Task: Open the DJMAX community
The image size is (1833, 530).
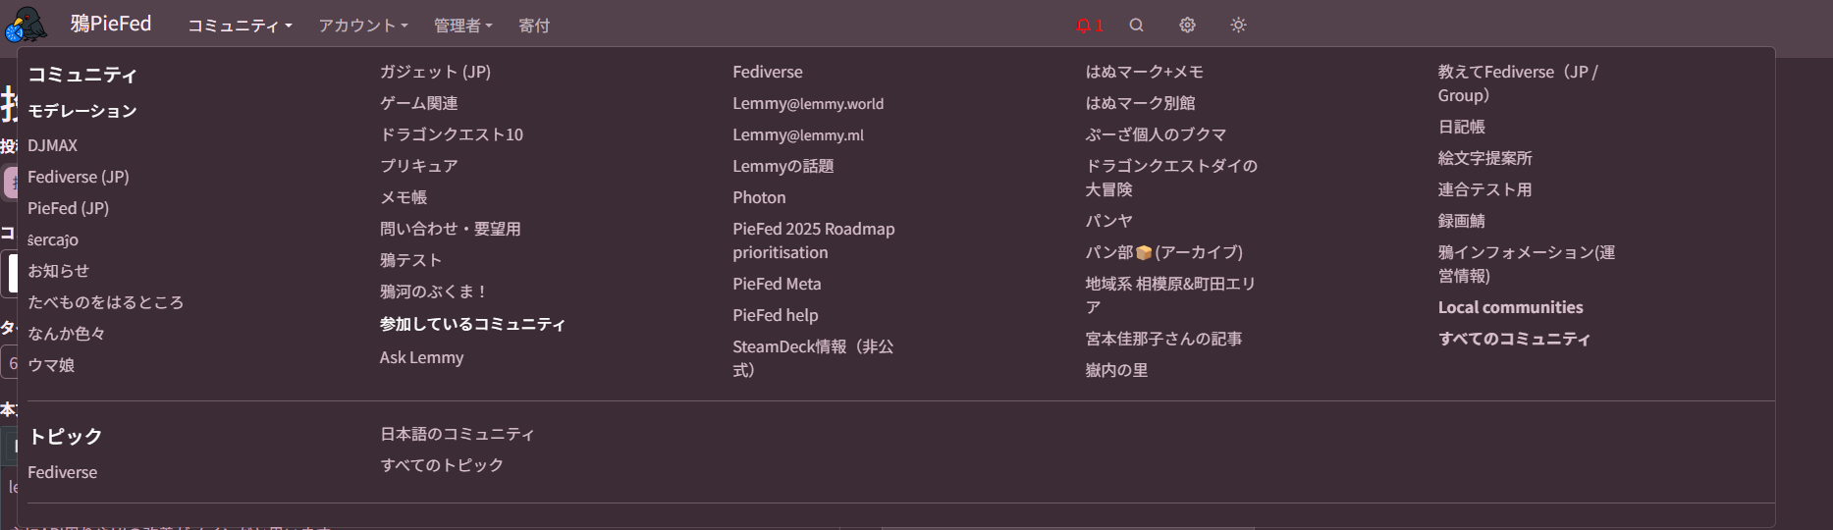Action: point(52,145)
